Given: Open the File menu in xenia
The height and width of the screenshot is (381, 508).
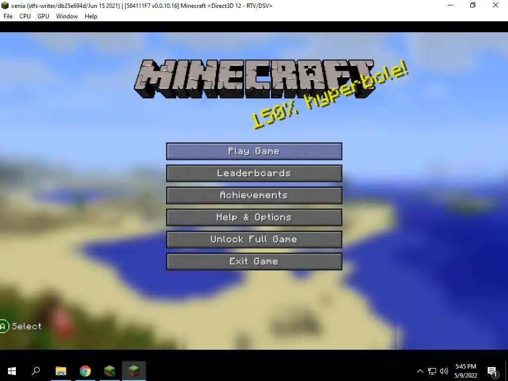Looking at the screenshot, I should (x=8, y=16).
